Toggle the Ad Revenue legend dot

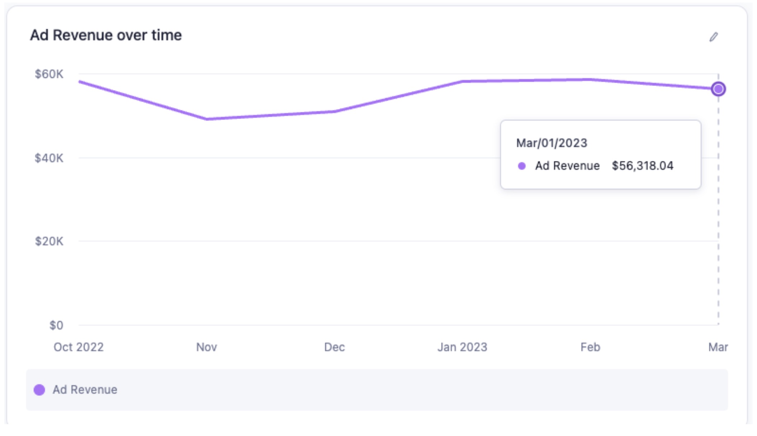[39, 390]
